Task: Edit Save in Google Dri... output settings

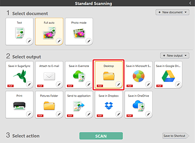Action: [178, 84]
